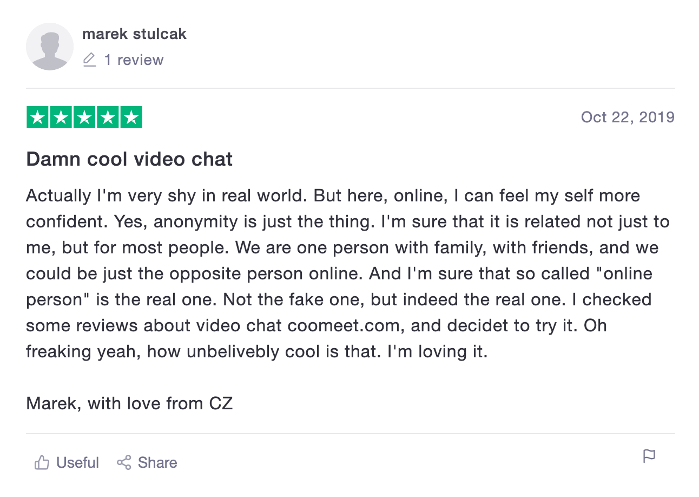Open the "1 review" count text
The height and width of the screenshot is (497, 699).
pyautogui.click(x=134, y=60)
